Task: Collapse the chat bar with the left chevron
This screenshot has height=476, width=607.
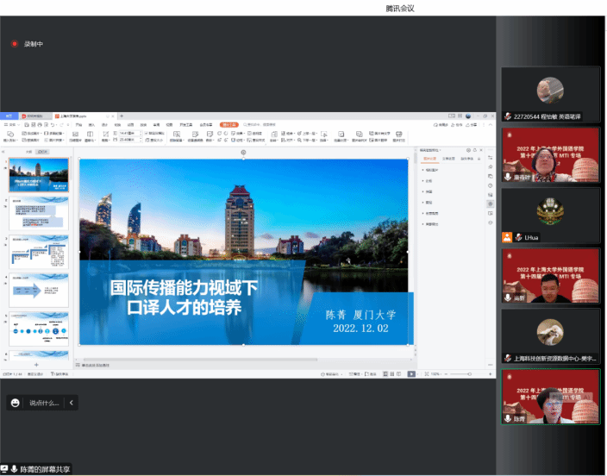Action: click(x=72, y=403)
